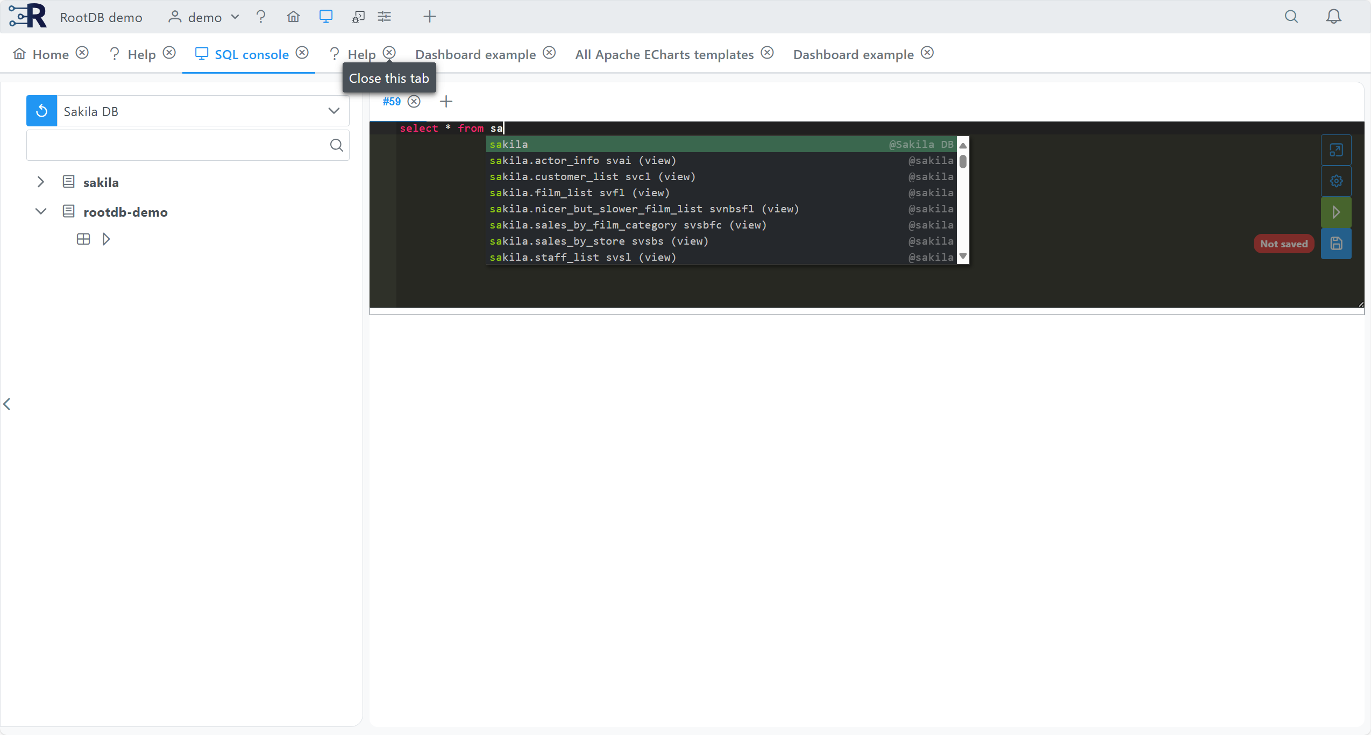The height and width of the screenshot is (735, 1371).
Task: Select the #59 query tab
Action: pyautogui.click(x=392, y=101)
